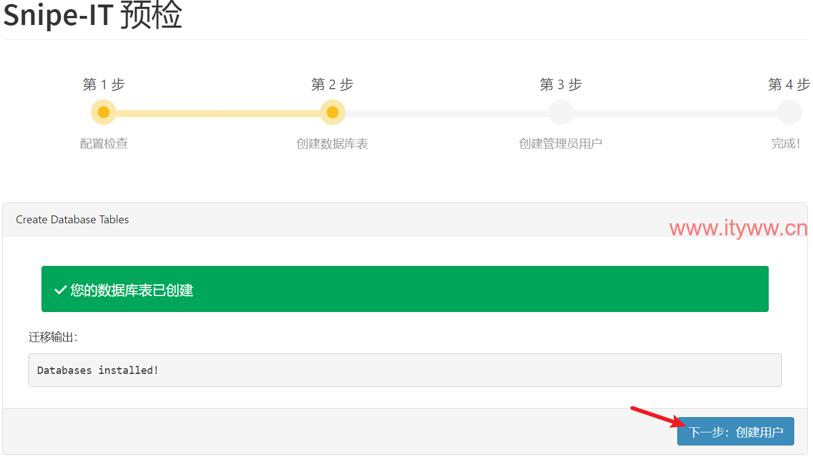Click the 迁移输出 label
The height and width of the screenshot is (458, 813).
[53, 338]
